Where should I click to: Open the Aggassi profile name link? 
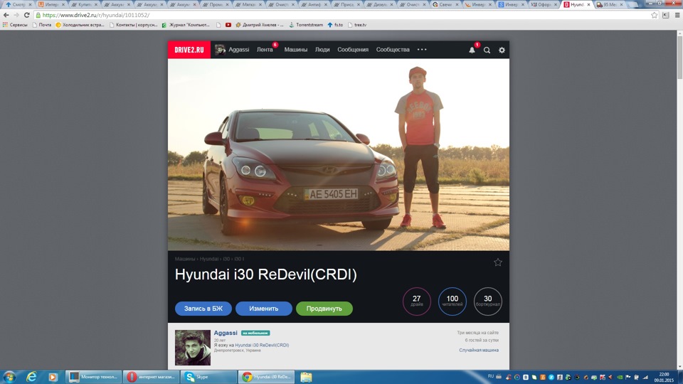pos(226,333)
